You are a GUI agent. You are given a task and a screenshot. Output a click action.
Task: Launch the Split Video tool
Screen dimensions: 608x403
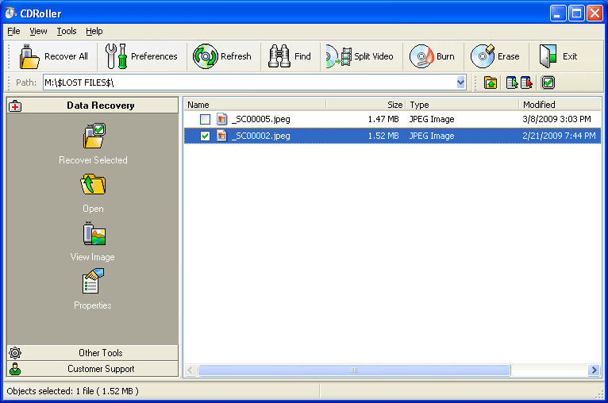click(x=339, y=56)
